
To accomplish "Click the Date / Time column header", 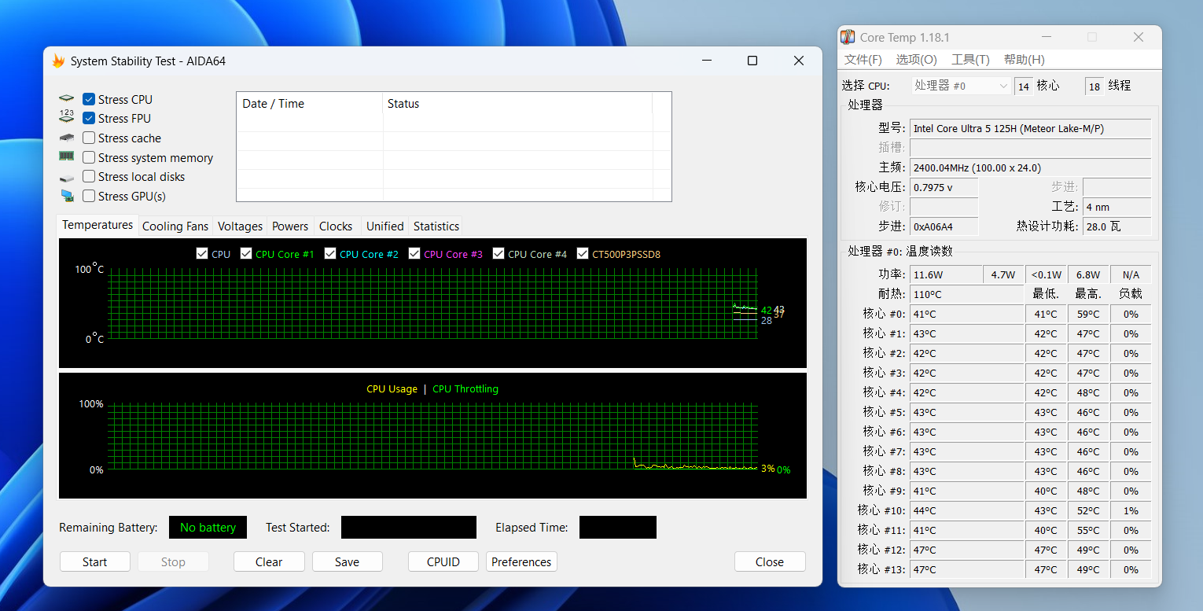I will click(310, 103).
